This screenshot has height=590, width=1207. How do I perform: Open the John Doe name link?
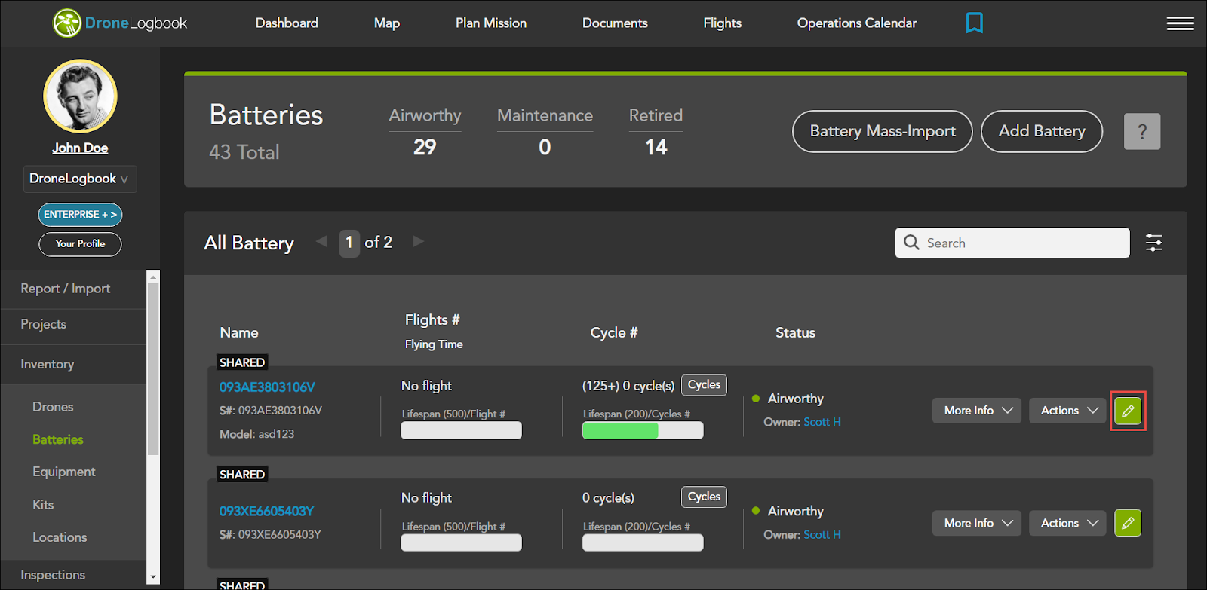pos(80,148)
